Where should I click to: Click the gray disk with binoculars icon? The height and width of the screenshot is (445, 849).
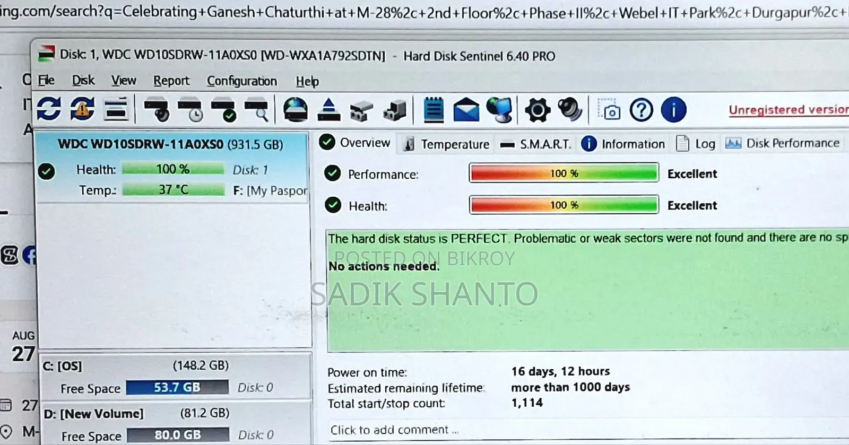[362, 111]
